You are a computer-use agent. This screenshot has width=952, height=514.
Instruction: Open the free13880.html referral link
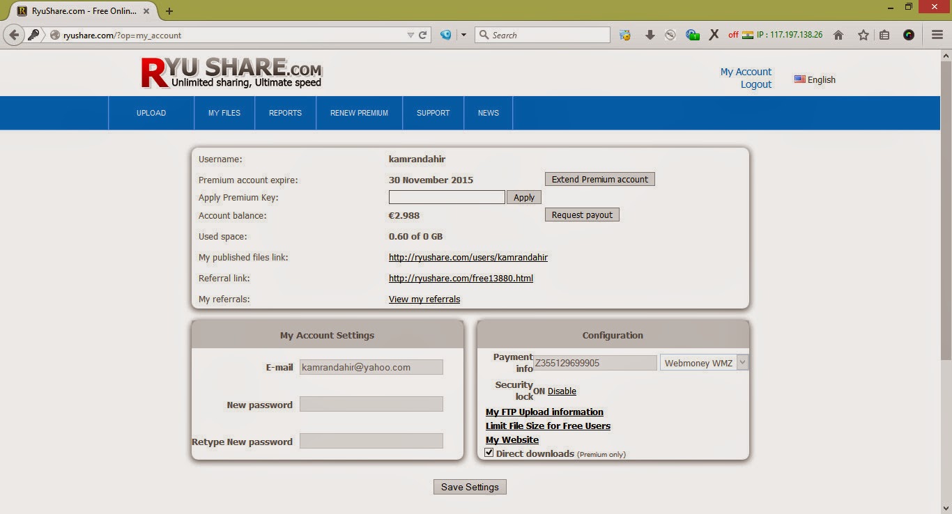pyautogui.click(x=461, y=279)
